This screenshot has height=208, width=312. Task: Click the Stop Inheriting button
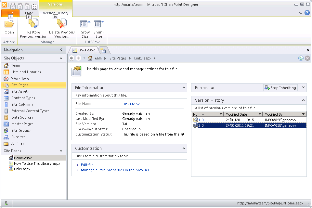280,87
